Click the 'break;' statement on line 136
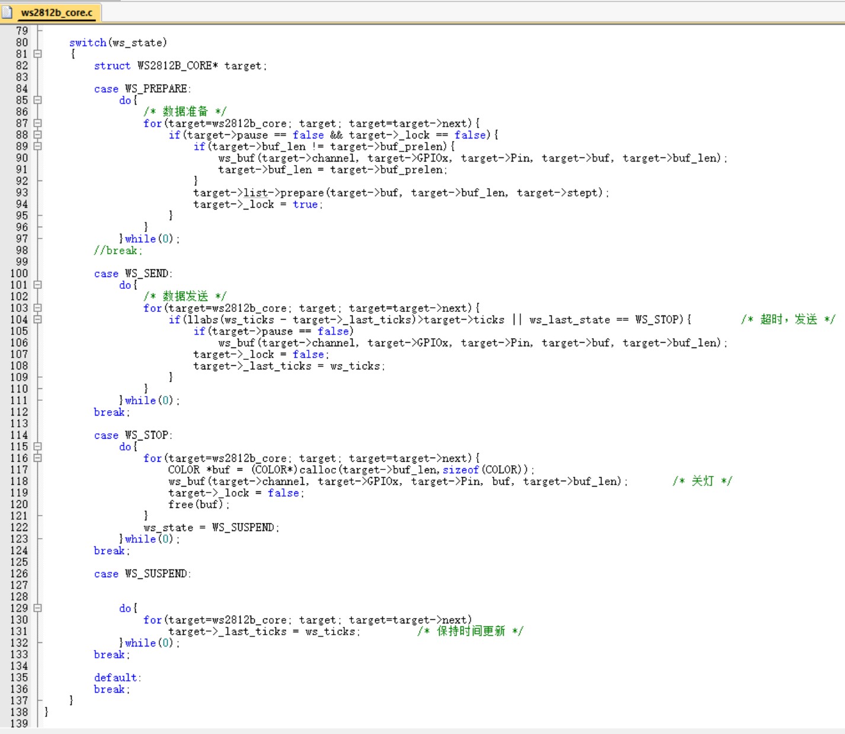Image resolution: width=845 pixels, height=734 pixels. point(112,689)
